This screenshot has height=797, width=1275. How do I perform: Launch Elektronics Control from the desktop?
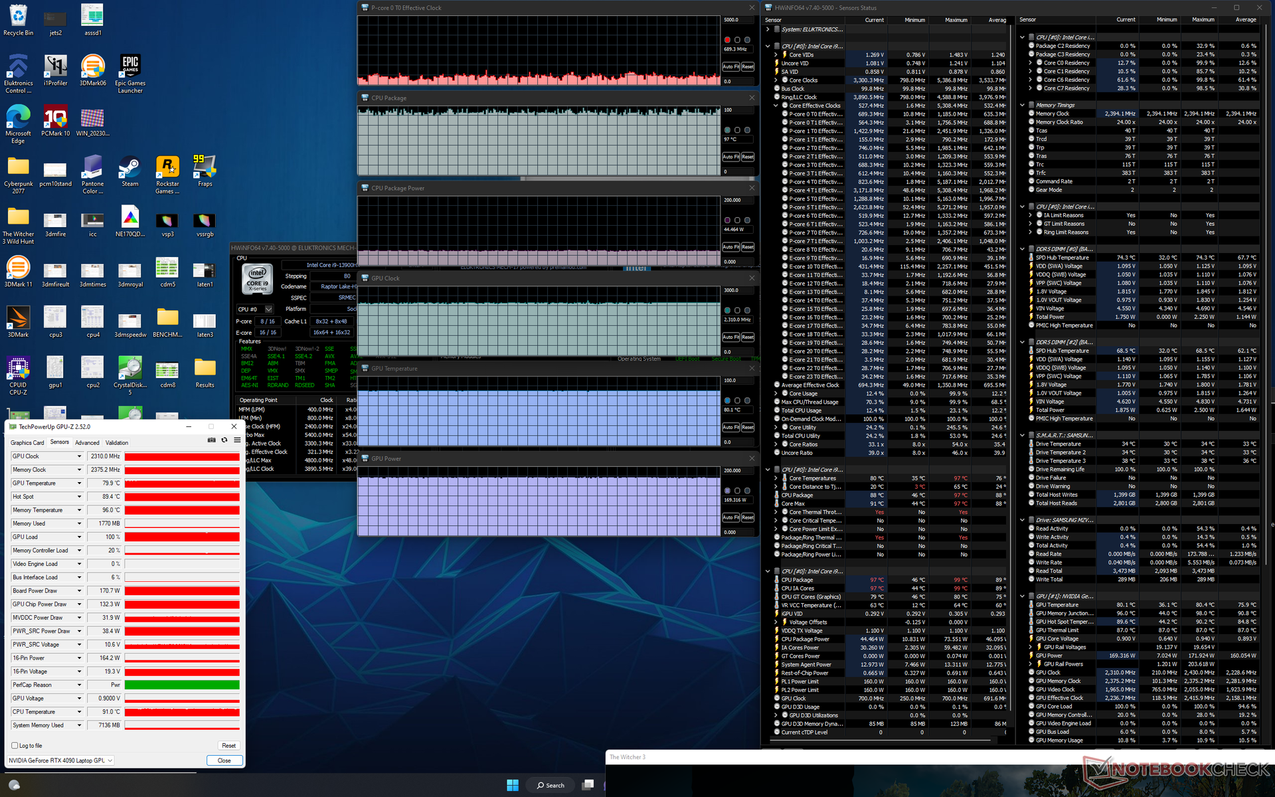tap(19, 73)
